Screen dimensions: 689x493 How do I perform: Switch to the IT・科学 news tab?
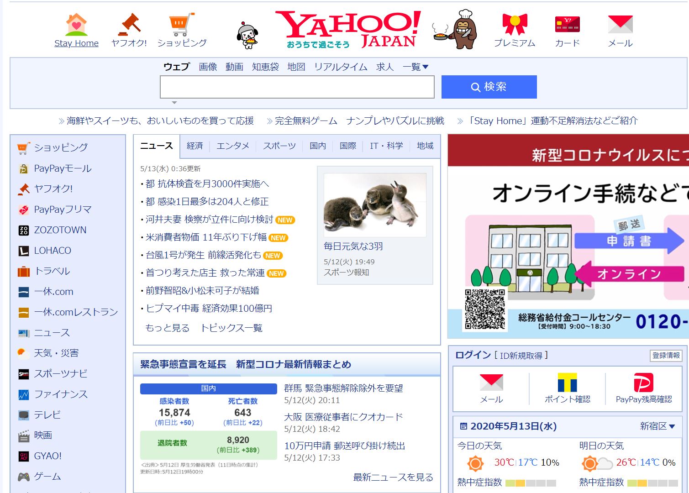[x=386, y=146]
